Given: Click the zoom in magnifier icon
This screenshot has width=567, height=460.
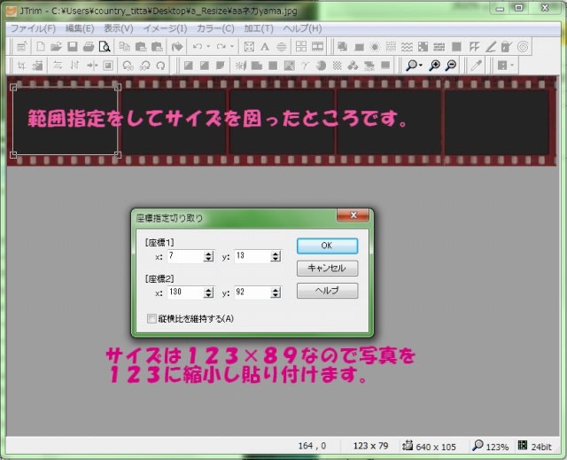Looking at the screenshot, I should click(435, 66).
